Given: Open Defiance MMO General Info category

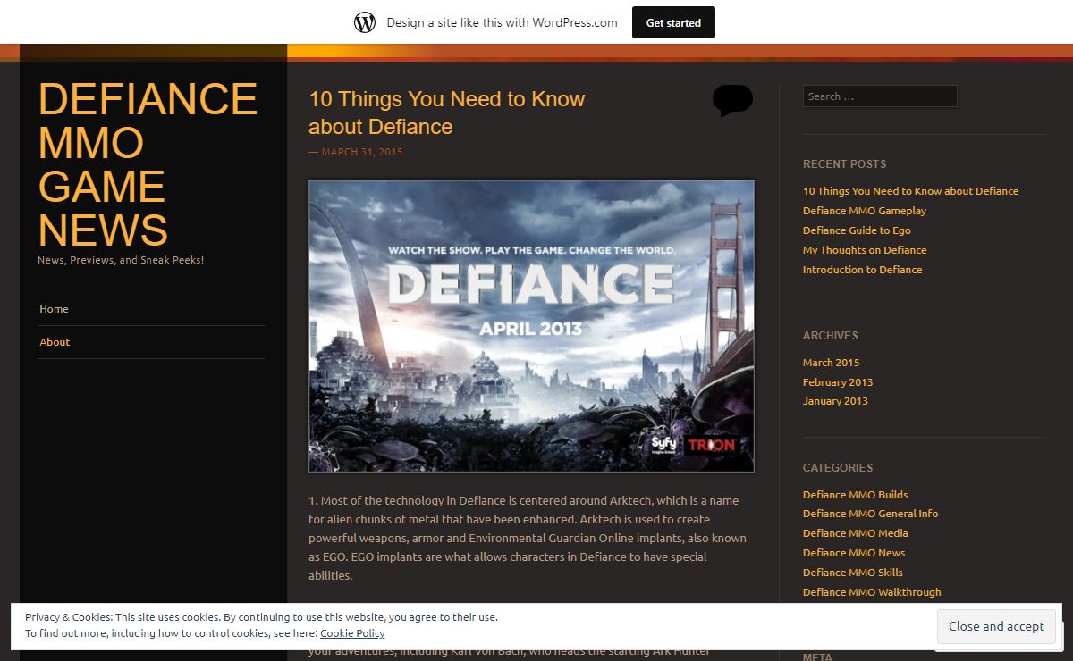Looking at the screenshot, I should click(870, 514).
